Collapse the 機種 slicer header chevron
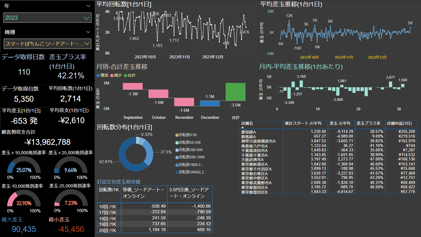This screenshot has height=237, width=421. [x=88, y=32]
